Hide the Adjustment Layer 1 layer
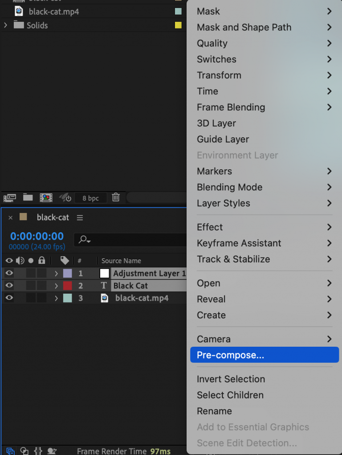The image size is (342, 455). [9, 273]
